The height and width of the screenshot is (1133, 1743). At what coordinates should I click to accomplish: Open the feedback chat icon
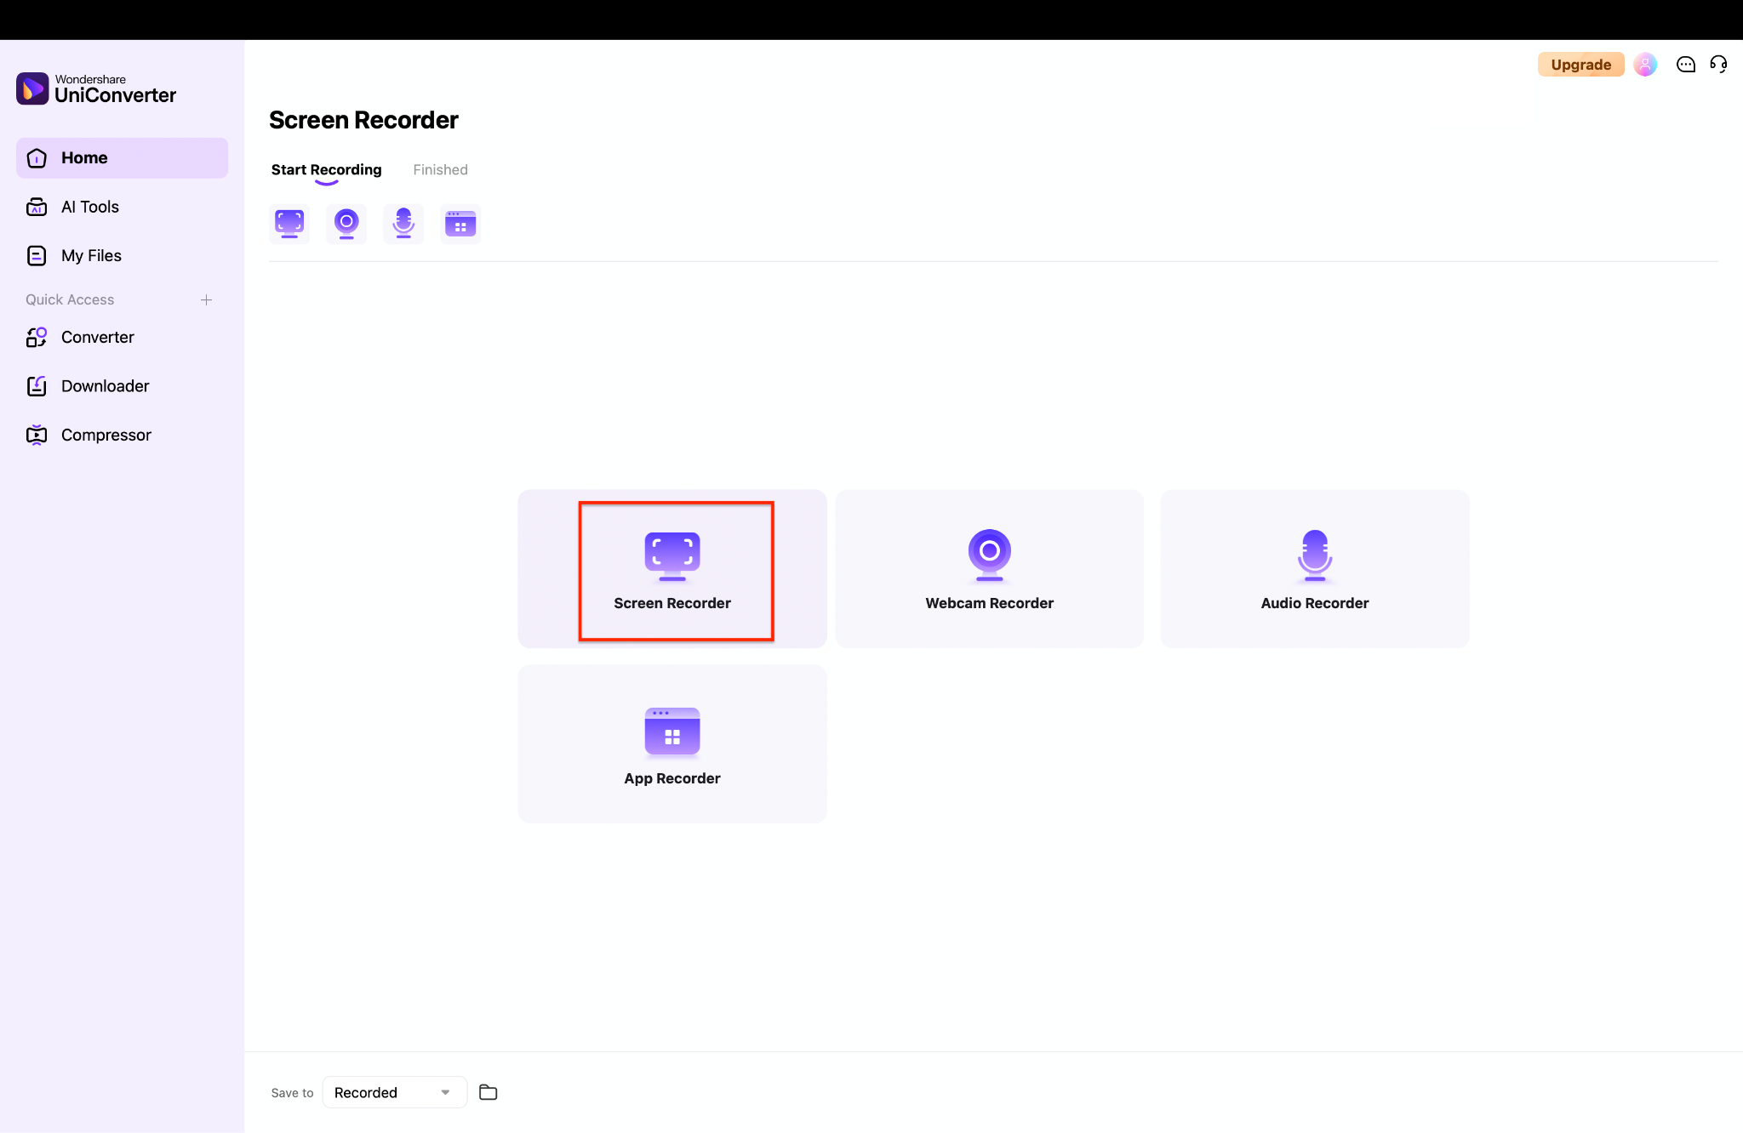coord(1686,64)
